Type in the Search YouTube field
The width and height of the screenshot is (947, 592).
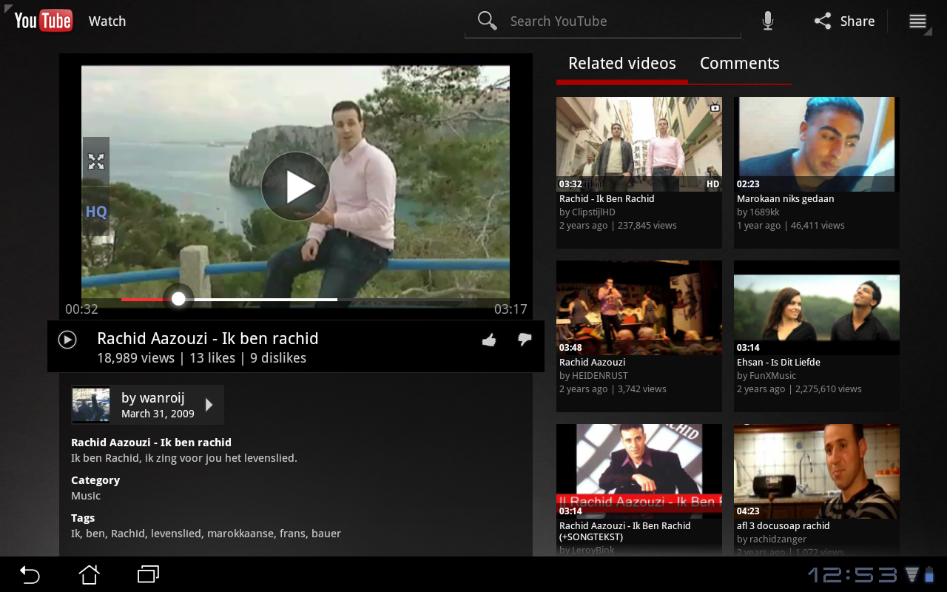[621, 21]
